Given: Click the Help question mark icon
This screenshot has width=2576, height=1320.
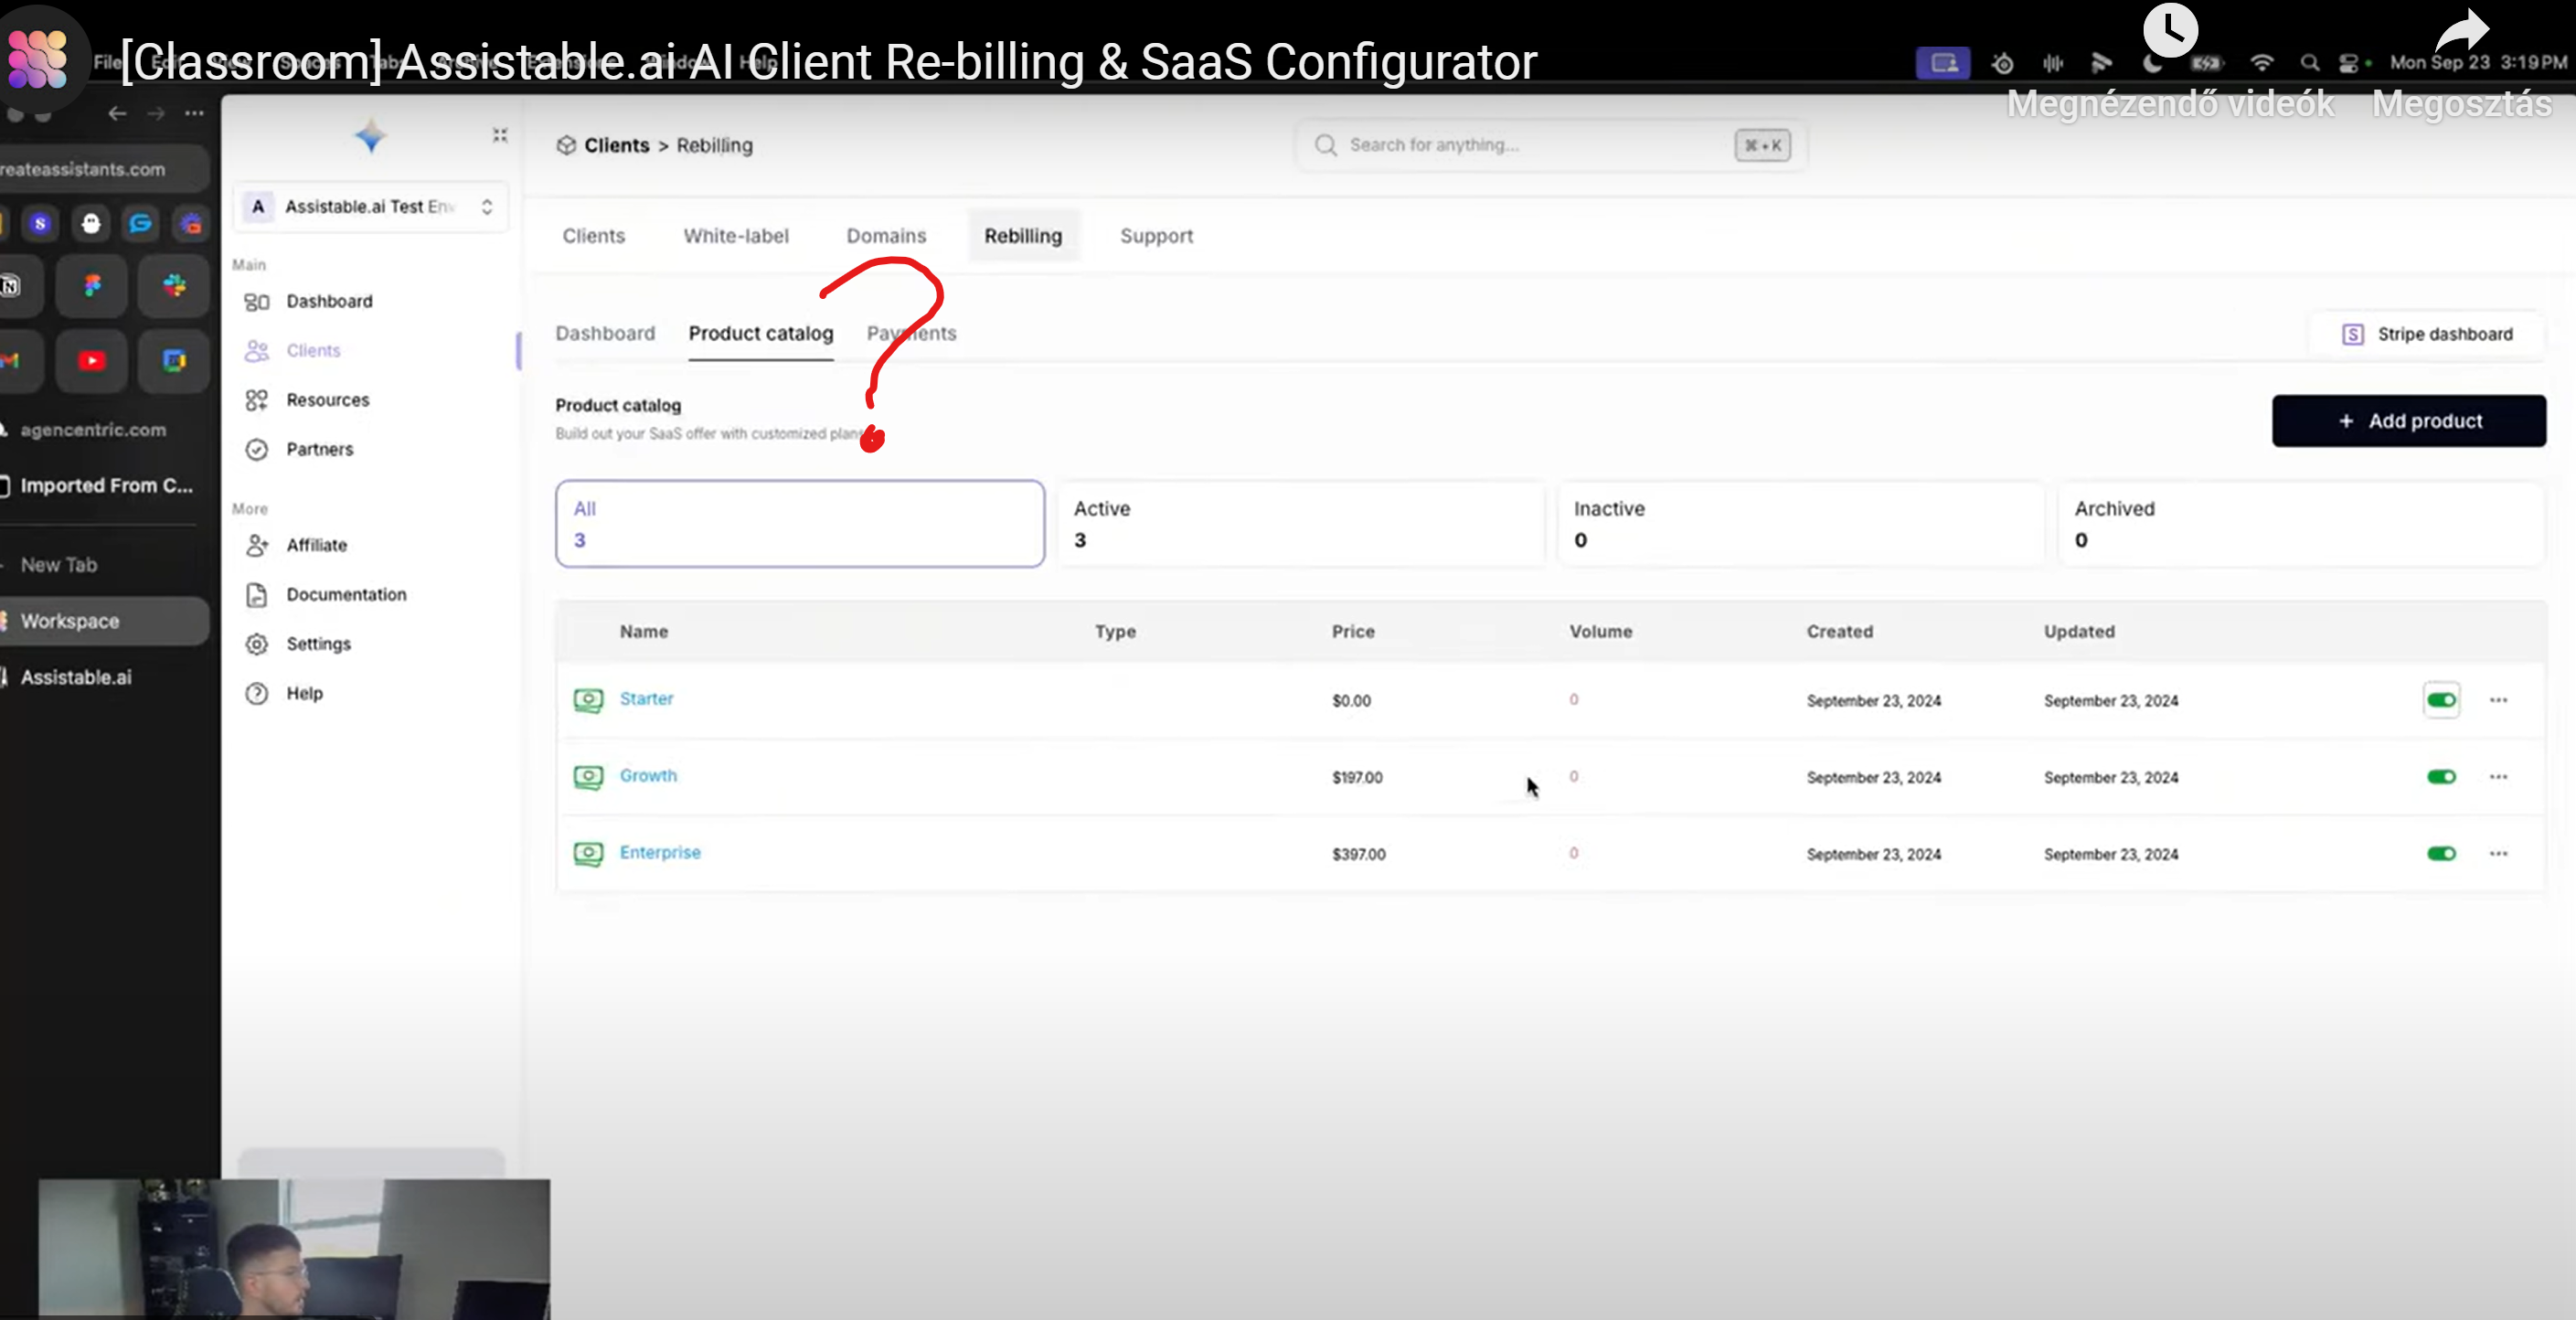Looking at the screenshot, I should coord(257,693).
